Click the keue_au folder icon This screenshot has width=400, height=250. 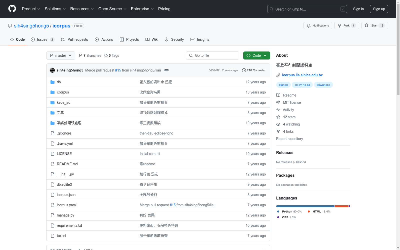click(52, 102)
